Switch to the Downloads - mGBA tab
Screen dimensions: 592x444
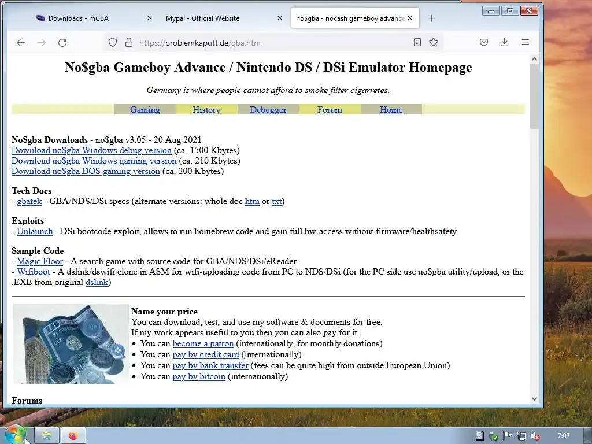[x=94, y=18]
